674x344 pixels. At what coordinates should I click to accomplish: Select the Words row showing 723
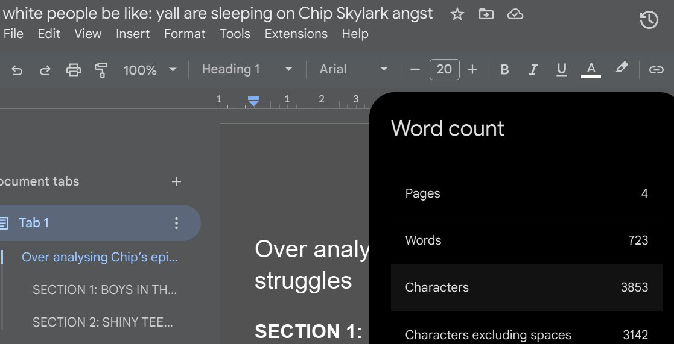coord(527,240)
